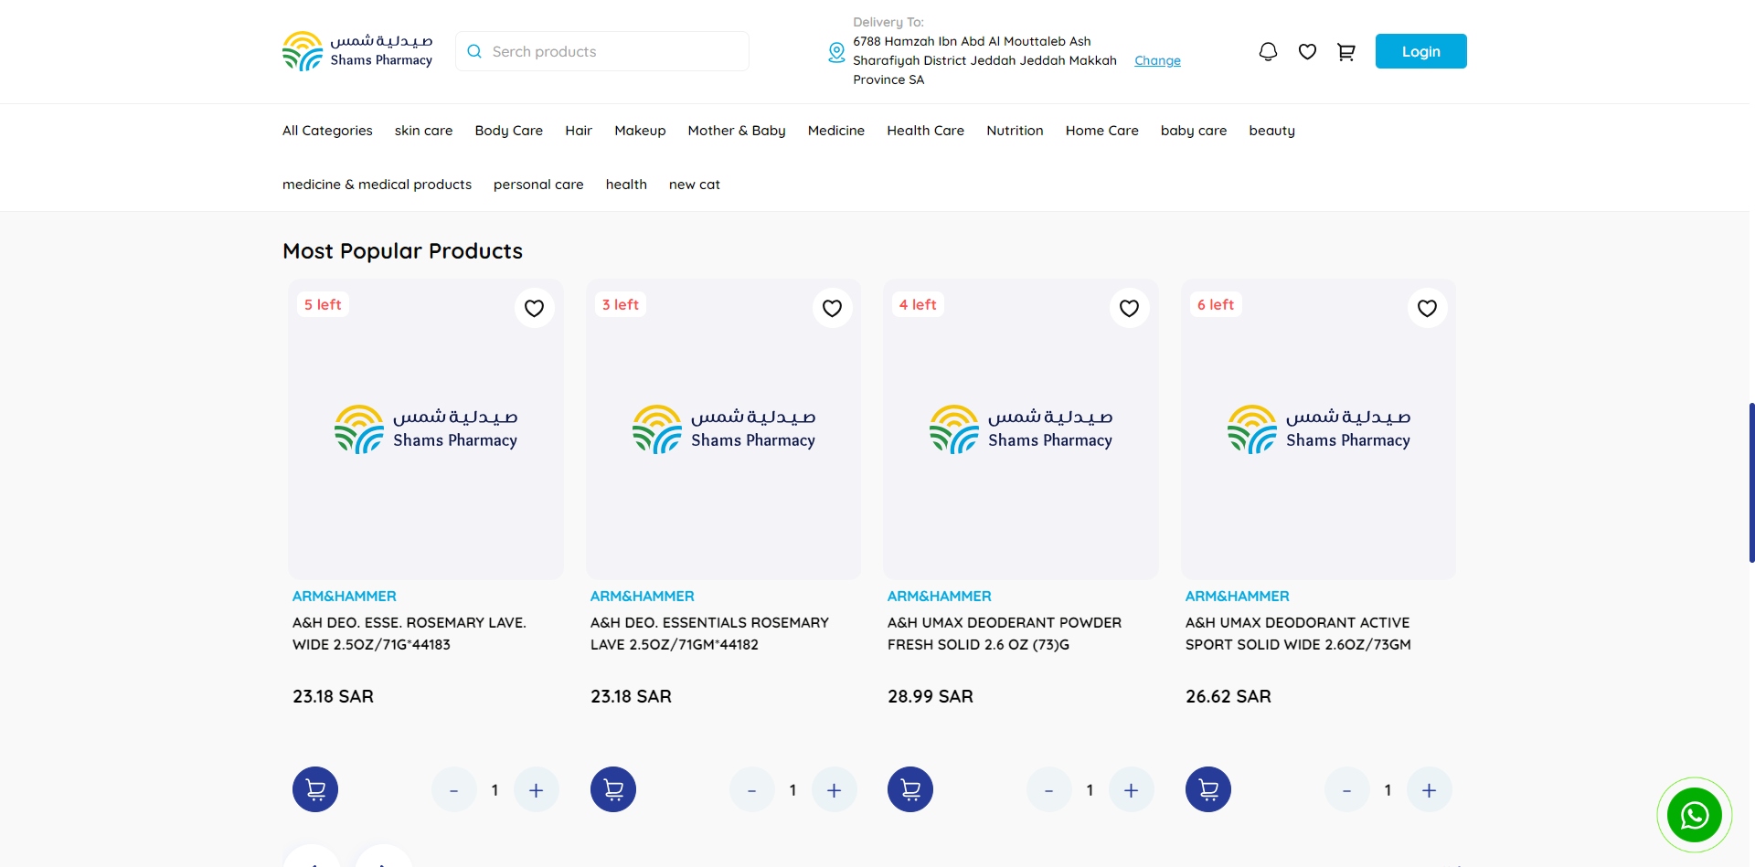This screenshot has height=867, width=1755.
Task: Add A&H UMAX POWDER FRESH to cart
Action: pos(910,789)
